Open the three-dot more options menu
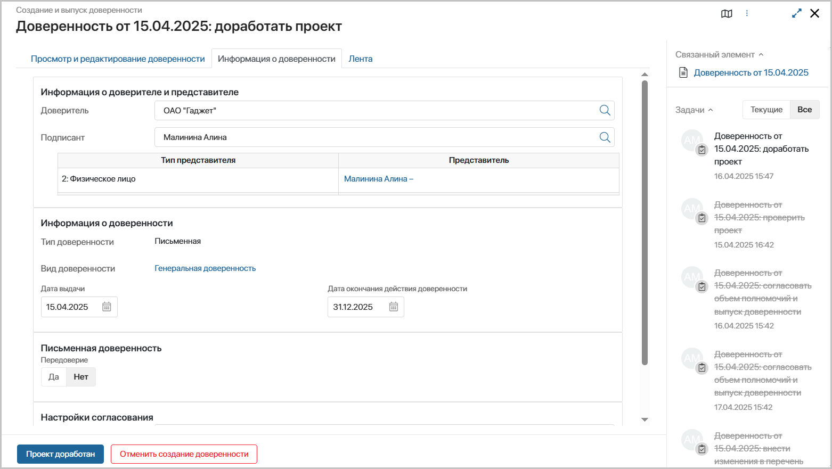 click(x=747, y=13)
